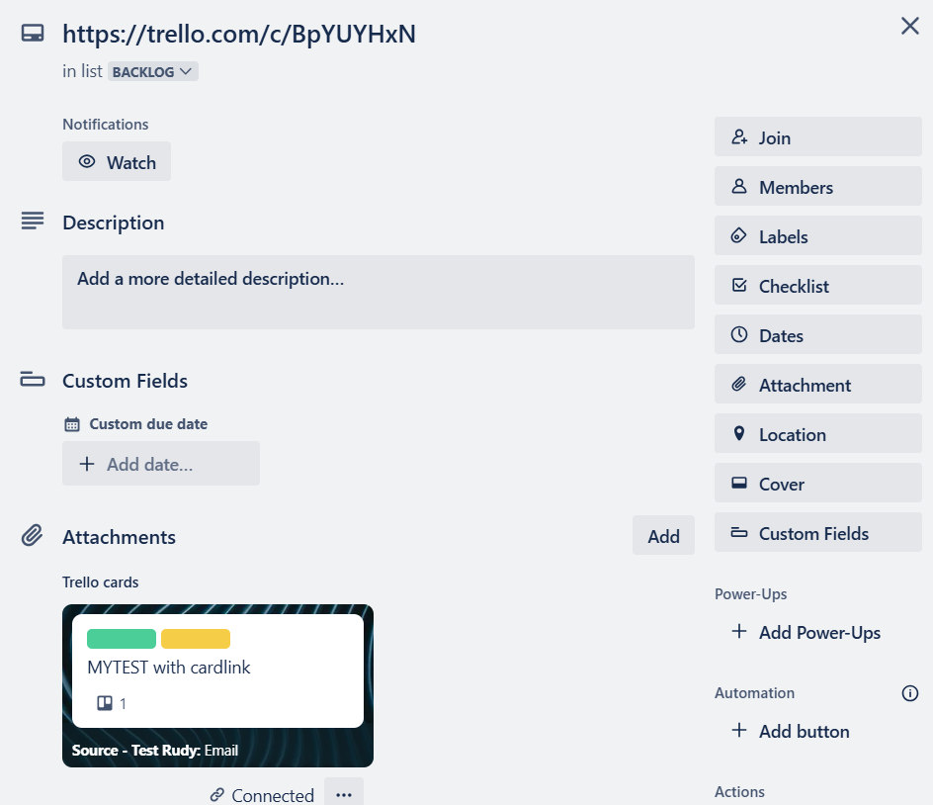
Task: Open the attachment more options menu
Action: 344,794
